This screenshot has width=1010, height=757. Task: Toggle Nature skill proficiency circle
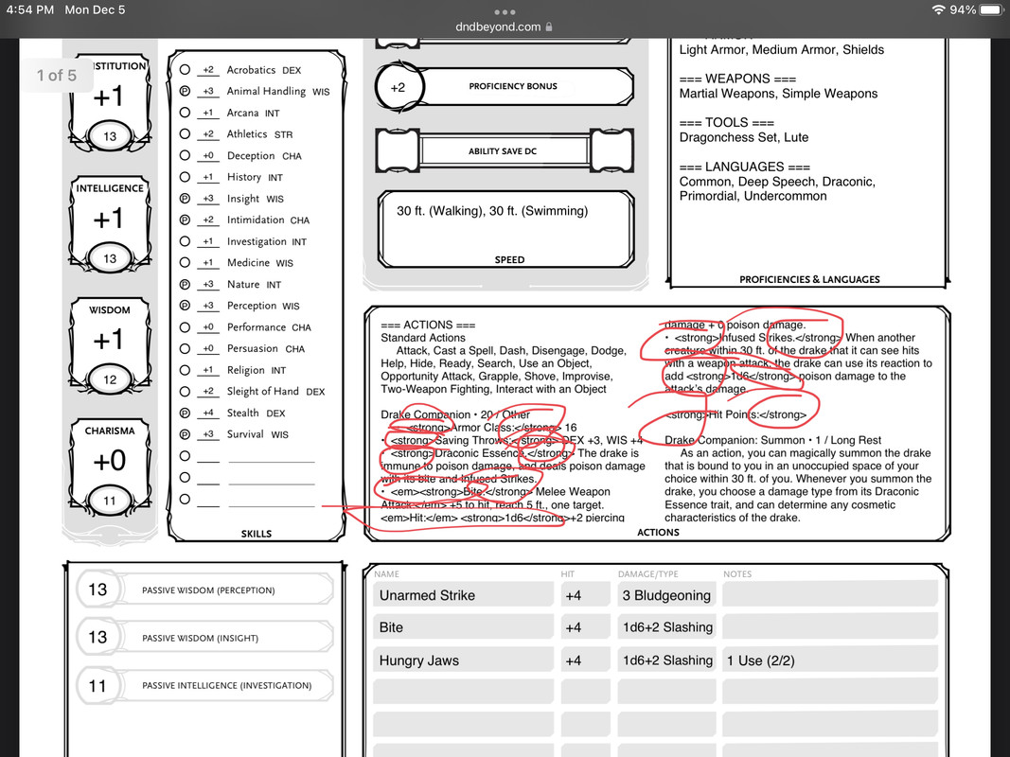point(185,284)
